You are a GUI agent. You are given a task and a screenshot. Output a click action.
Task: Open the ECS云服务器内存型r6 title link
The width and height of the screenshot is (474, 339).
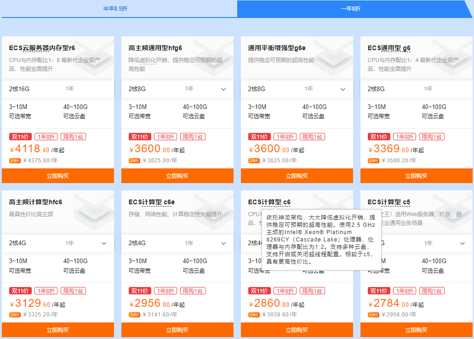pos(42,48)
